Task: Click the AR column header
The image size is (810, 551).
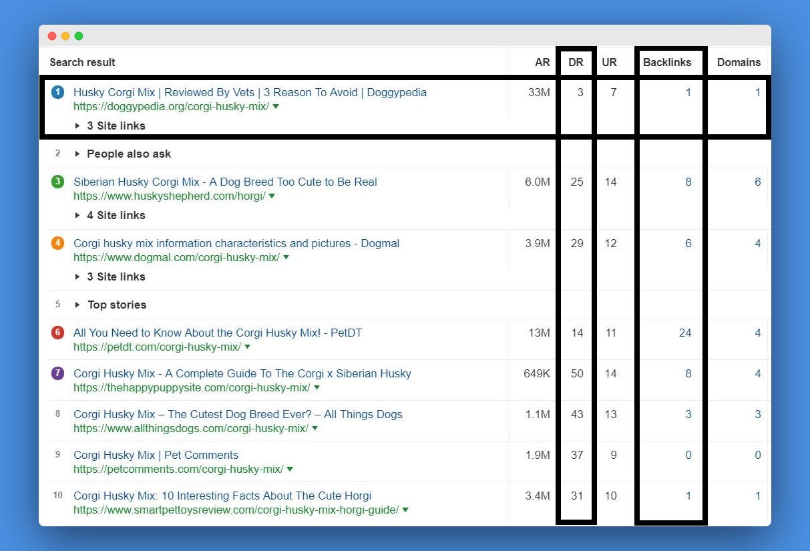Action: [x=542, y=62]
